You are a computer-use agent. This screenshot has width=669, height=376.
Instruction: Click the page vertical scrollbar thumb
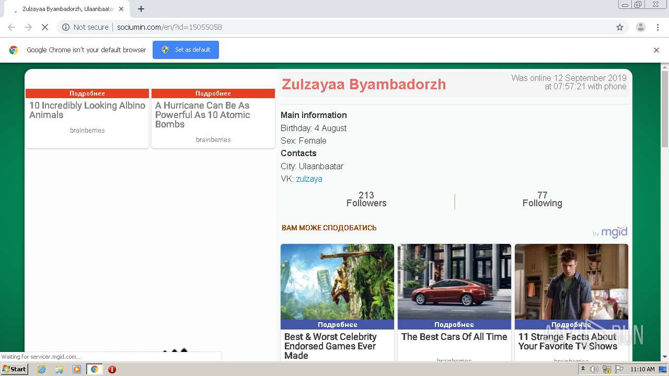(x=664, y=109)
